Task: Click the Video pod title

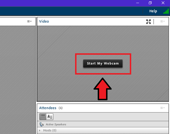Action: coord(44,21)
